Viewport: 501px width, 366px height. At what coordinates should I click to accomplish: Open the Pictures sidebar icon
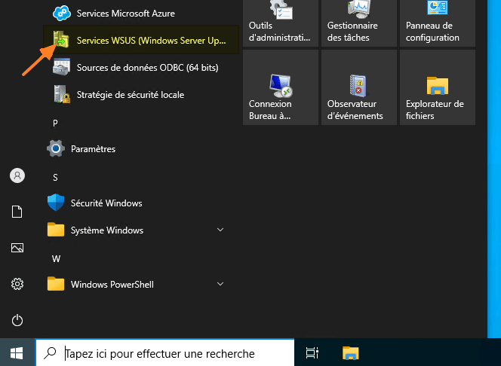[17, 248]
